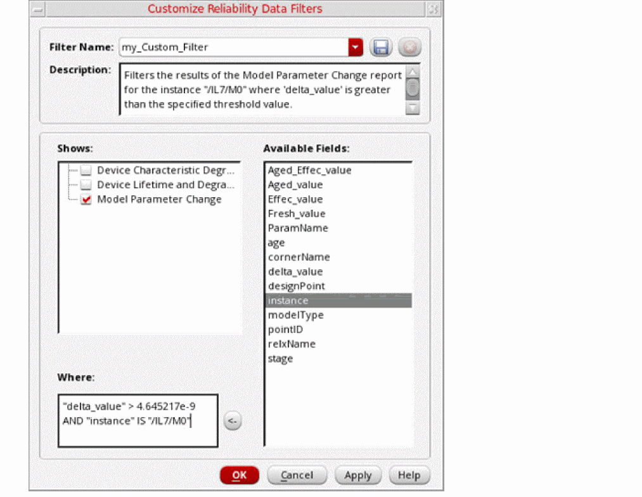
Task: Click the Description scrollbar thumb
Action: click(x=413, y=89)
